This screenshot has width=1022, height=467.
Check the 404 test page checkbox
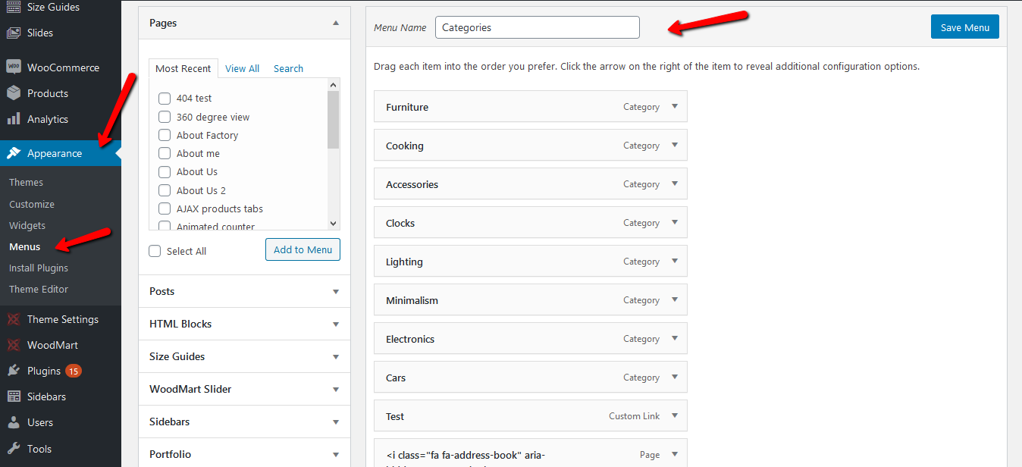164,98
